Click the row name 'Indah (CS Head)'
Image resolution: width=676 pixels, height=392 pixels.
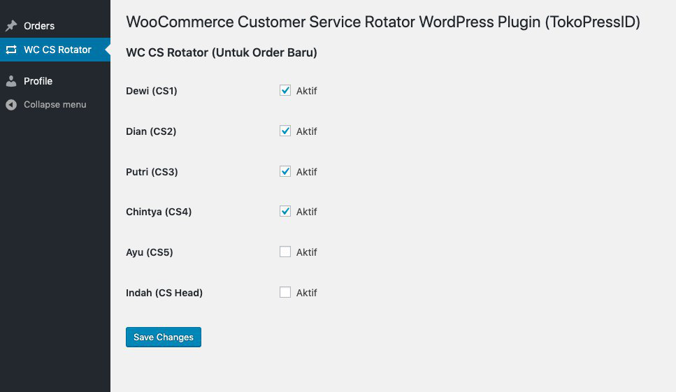(x=164, y=293)
